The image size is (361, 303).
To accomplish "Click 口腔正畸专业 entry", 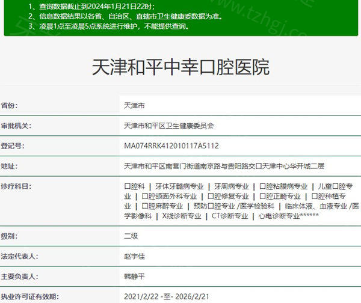I will [280, 196].
